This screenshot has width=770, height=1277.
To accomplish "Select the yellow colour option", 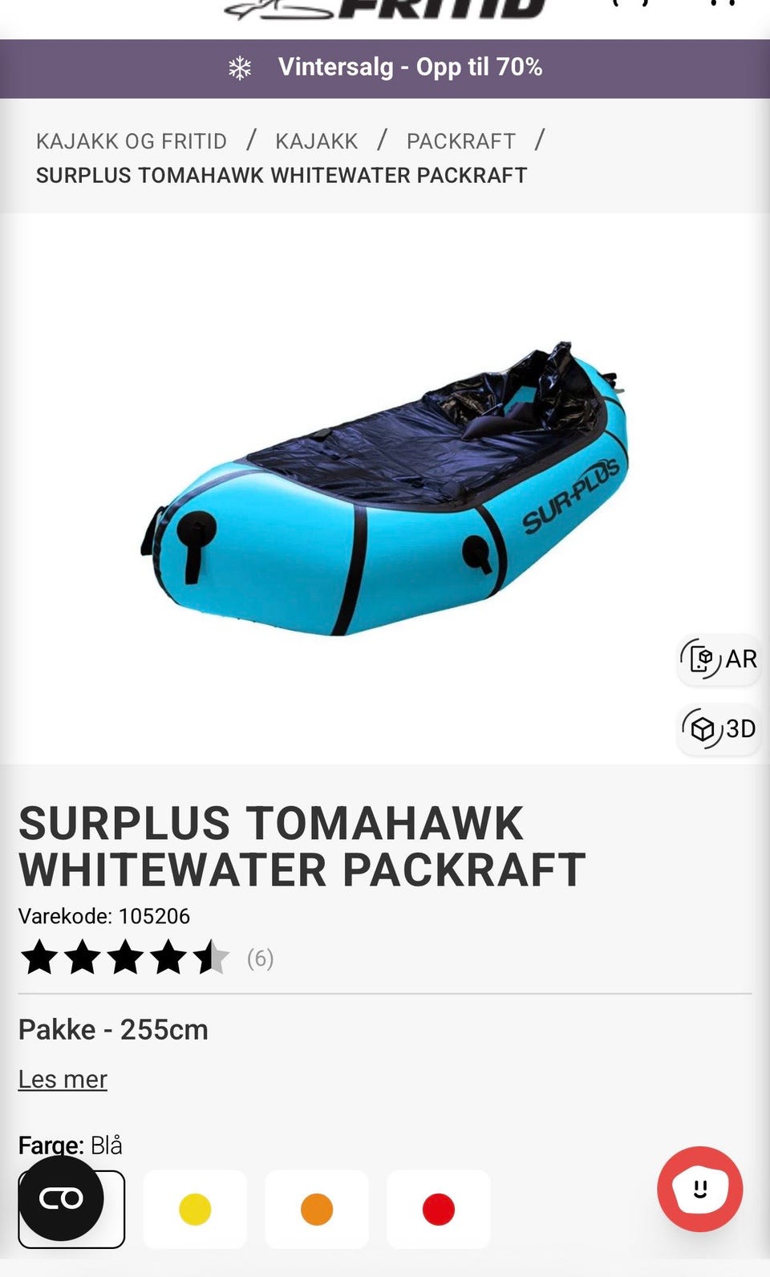I will click(195, 1209).
